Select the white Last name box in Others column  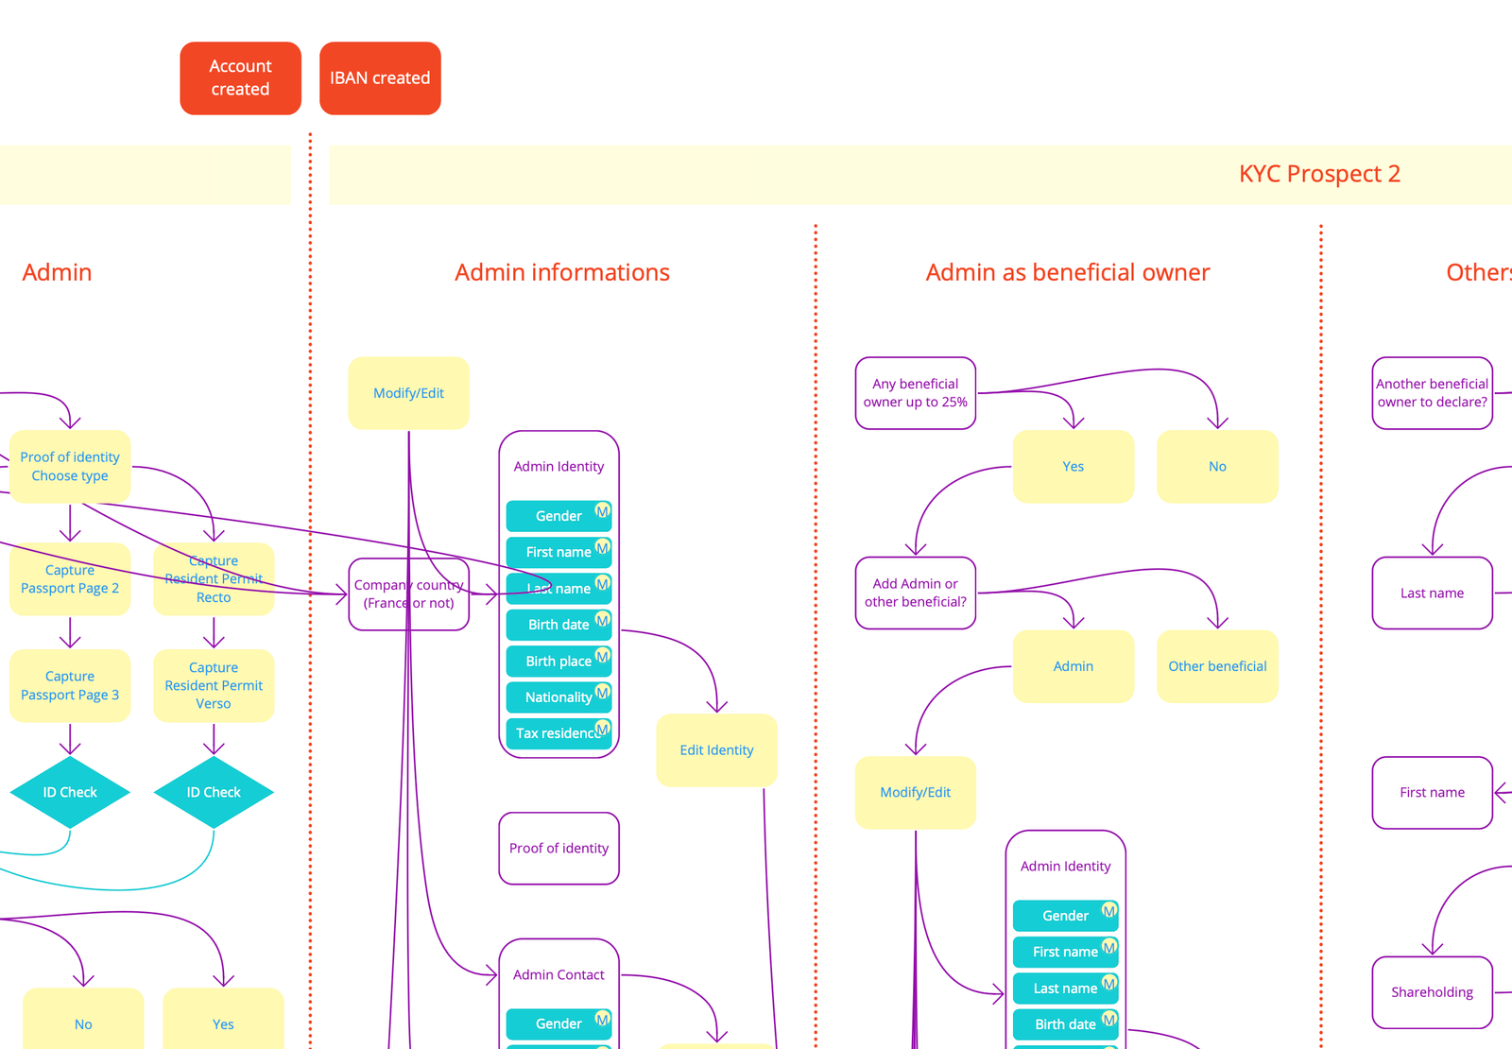(x=1433, y=593)
